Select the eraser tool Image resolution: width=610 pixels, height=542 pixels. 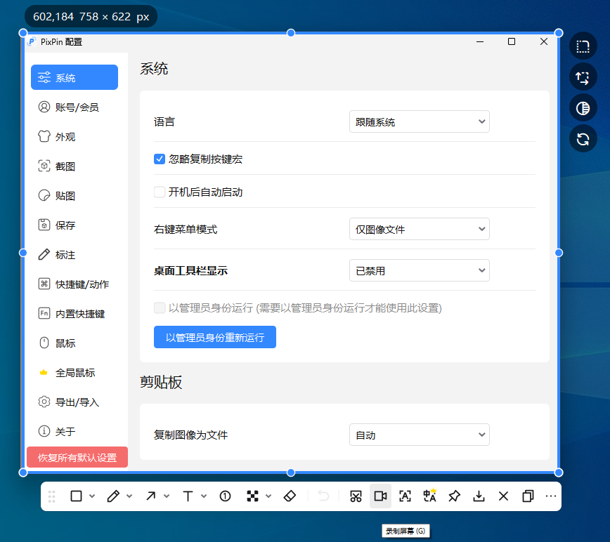290,496
